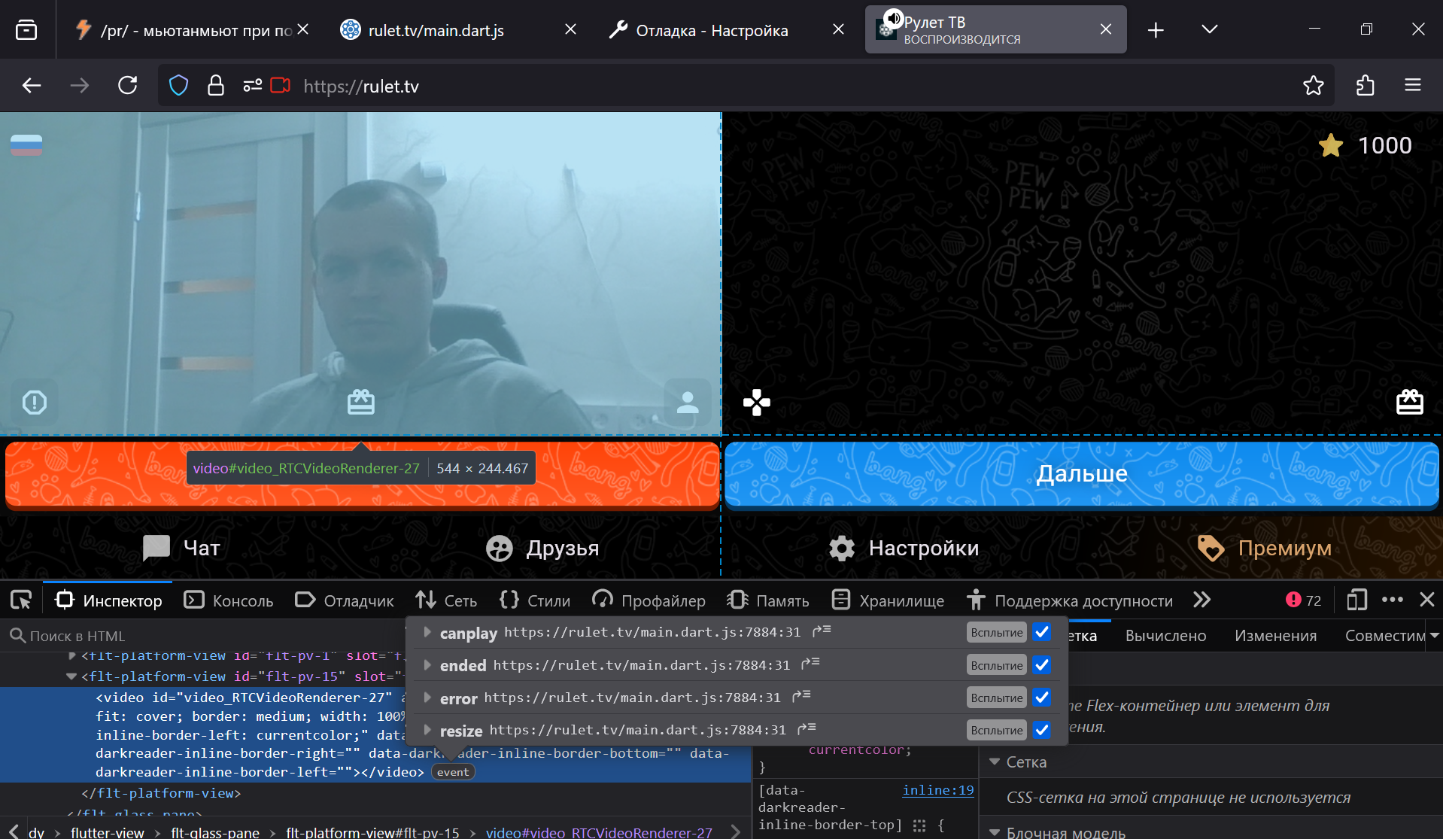Open sidebar panels dropdown arrow

(x=1434, y=636)
